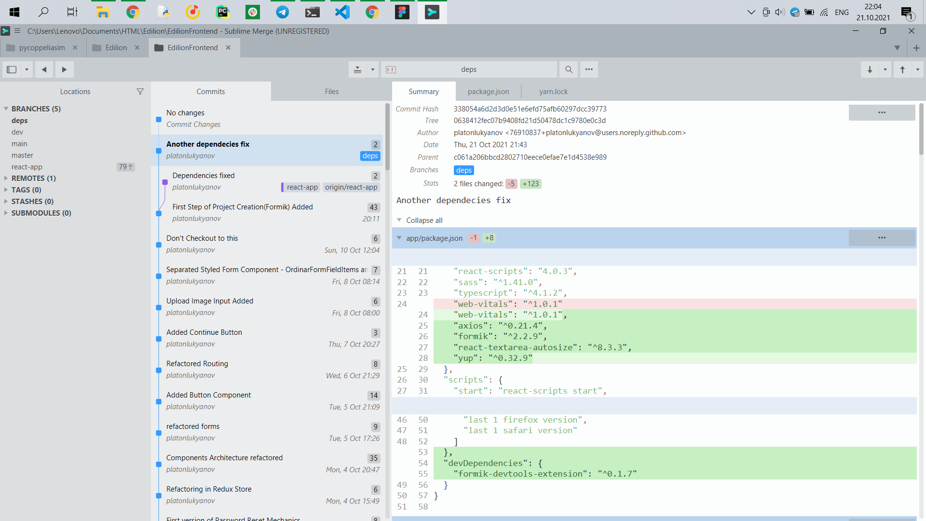926x521 pixels.
Task: Add a new tab with plus
Action: pos(916,48)
